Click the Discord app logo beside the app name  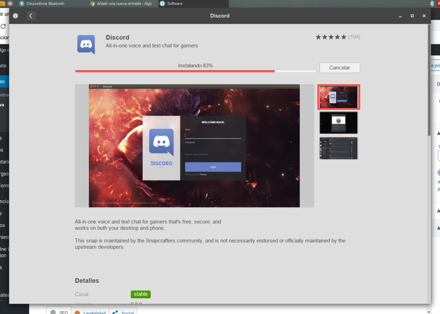(86, 45)
